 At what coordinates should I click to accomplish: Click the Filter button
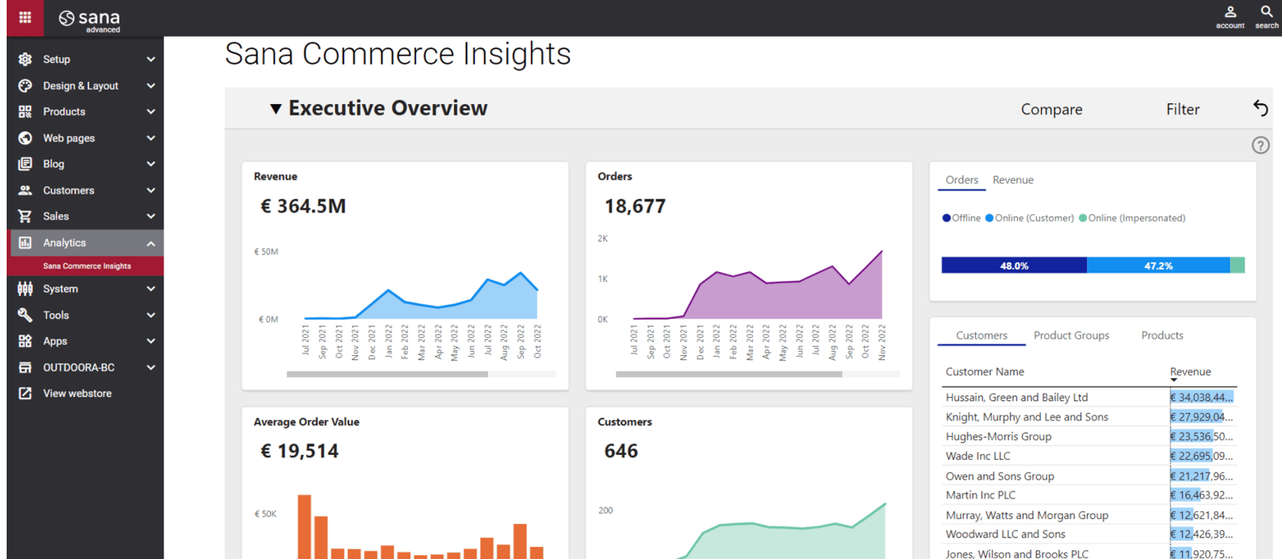[1183, 109]
